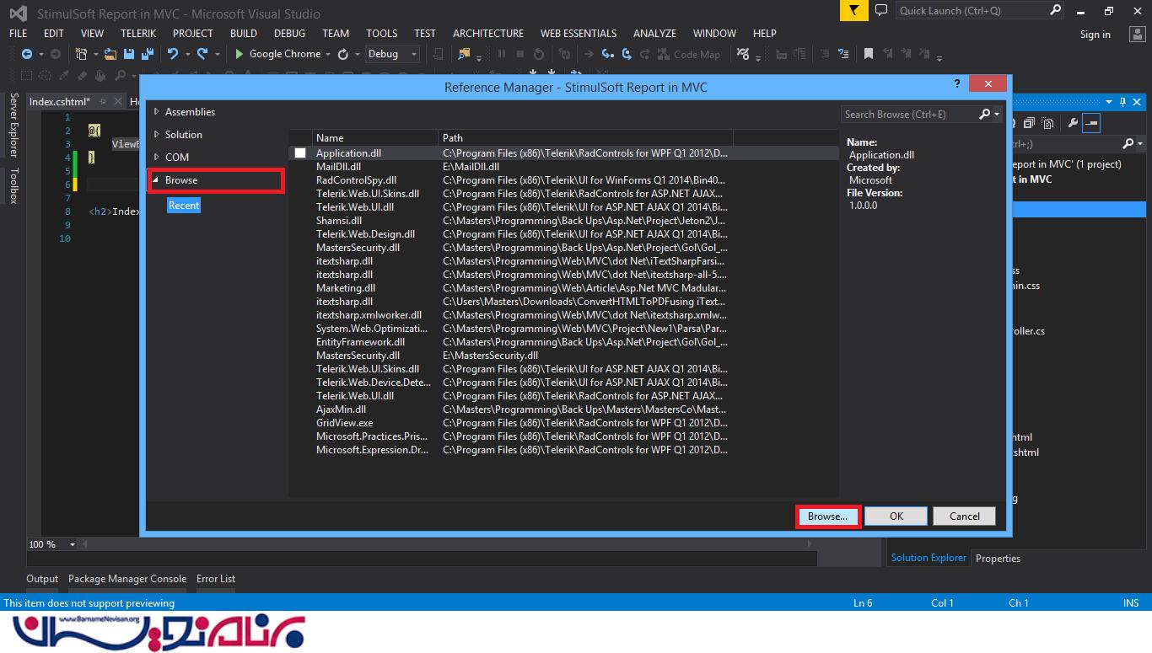Open the feedback speech bubble icon

pyautogui.click(x=881, y=10)
